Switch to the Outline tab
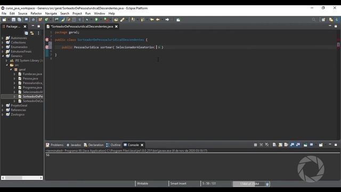 pyautogui.click(x=113, y=145)
